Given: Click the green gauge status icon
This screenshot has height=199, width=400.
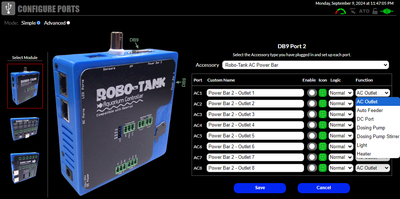Looking at the screenshot, I should 340,11.
